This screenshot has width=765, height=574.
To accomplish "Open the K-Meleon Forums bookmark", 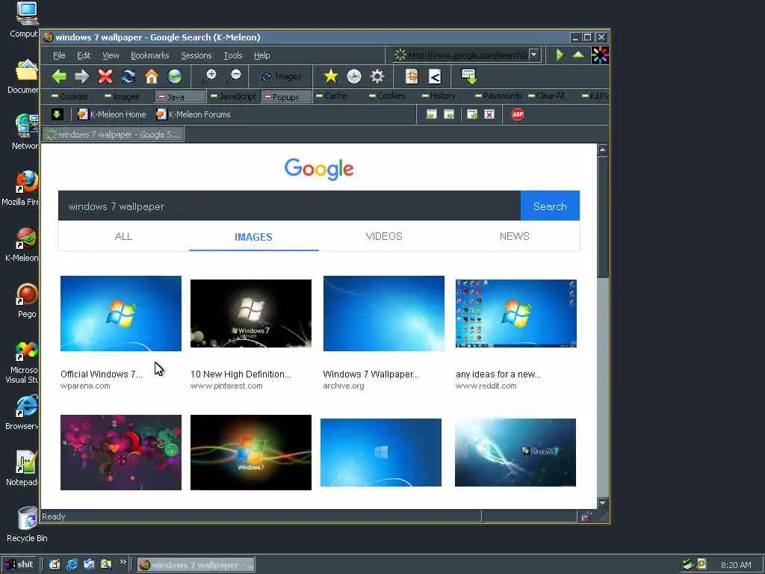I will click(193, 114).
